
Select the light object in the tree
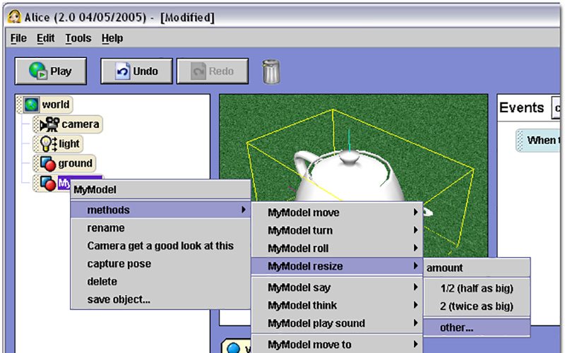coord(58,144)
